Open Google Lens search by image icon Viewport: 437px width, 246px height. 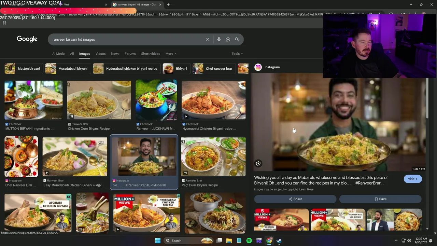tap(228, 39)
